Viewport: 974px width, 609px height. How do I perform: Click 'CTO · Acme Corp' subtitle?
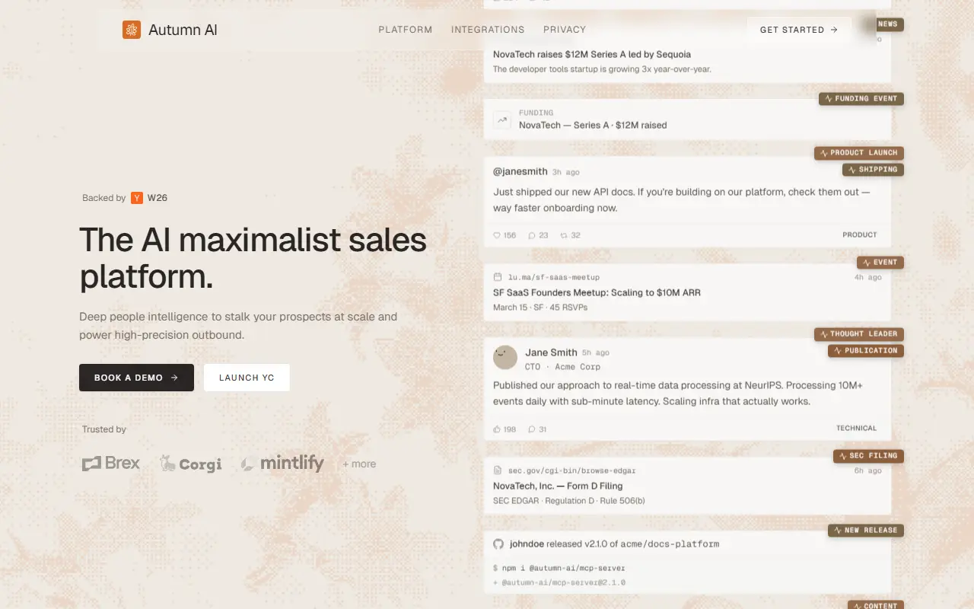click(x=562, y=367)
